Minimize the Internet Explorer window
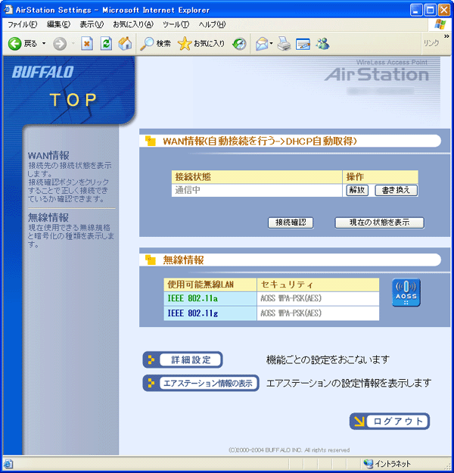Viewport: 454px width, 473px height. (x=416, y=10)
